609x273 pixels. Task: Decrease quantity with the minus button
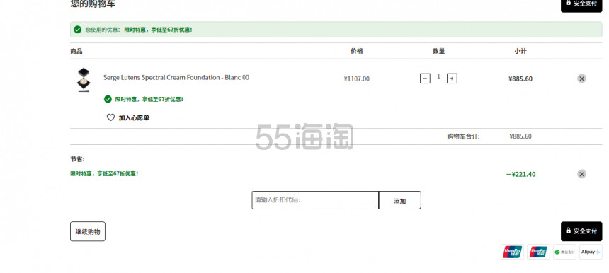(425, 79)
